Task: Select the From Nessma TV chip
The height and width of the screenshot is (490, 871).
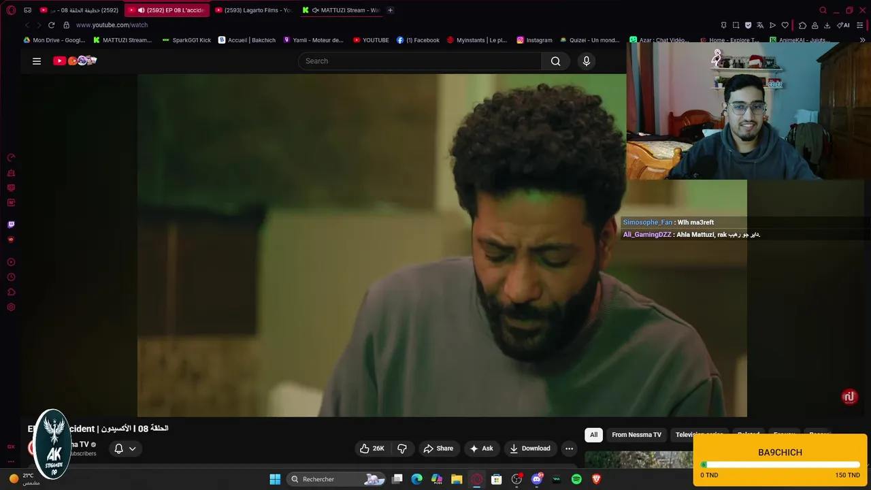Action: click(636, 435)
